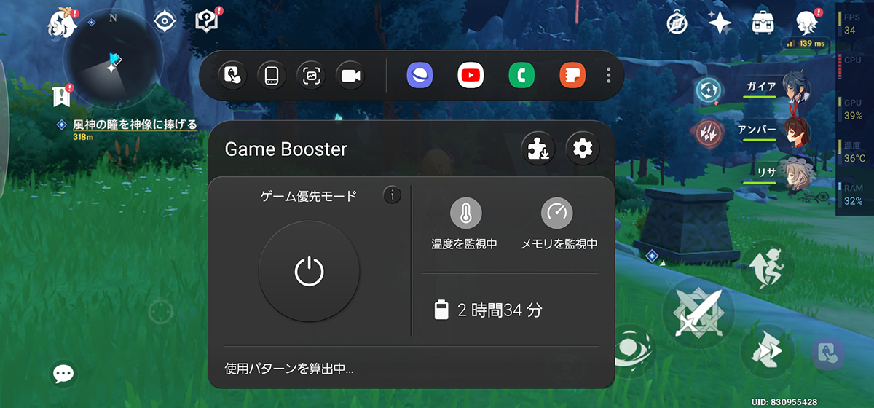Open Samsung Internet browser shortcut
874x408 pixels.
pyautogui.click(x=420, y=75)
